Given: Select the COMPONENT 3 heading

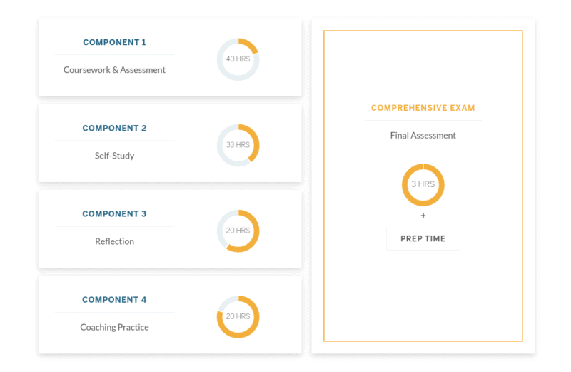Looking at the screenshot, I should (114, 214).
